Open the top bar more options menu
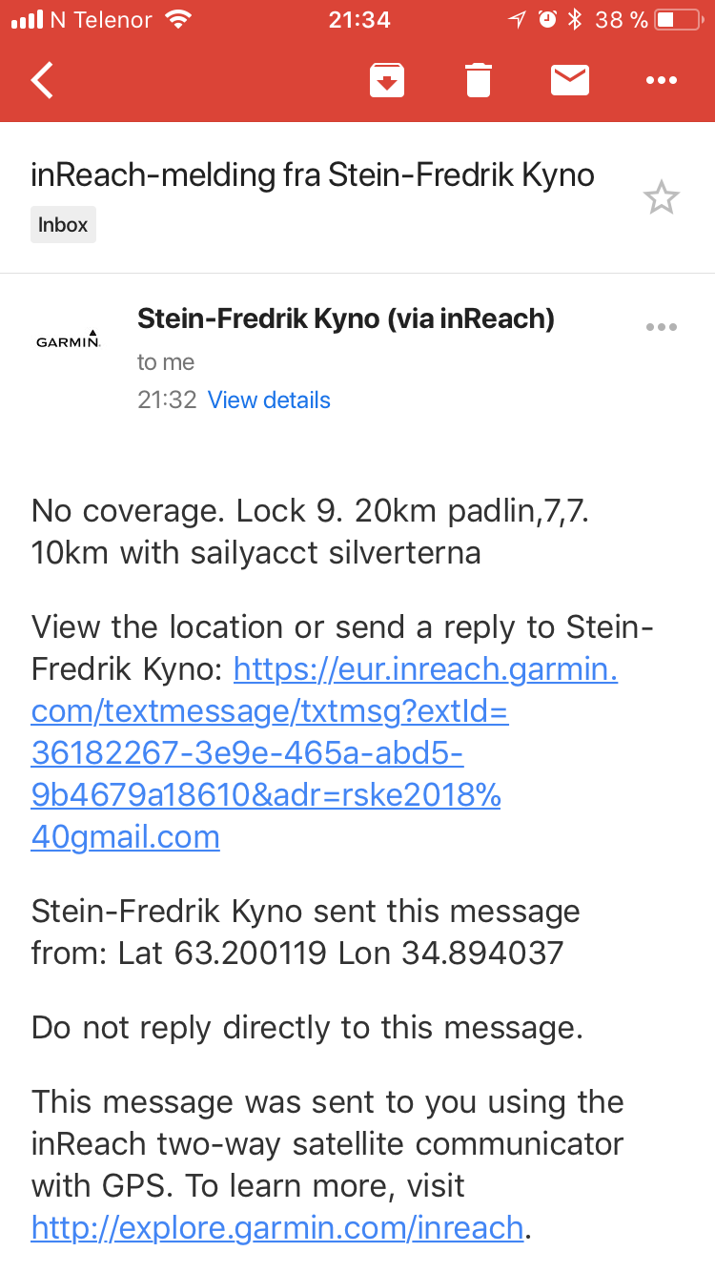715x1272 pixels. (661, 81)
